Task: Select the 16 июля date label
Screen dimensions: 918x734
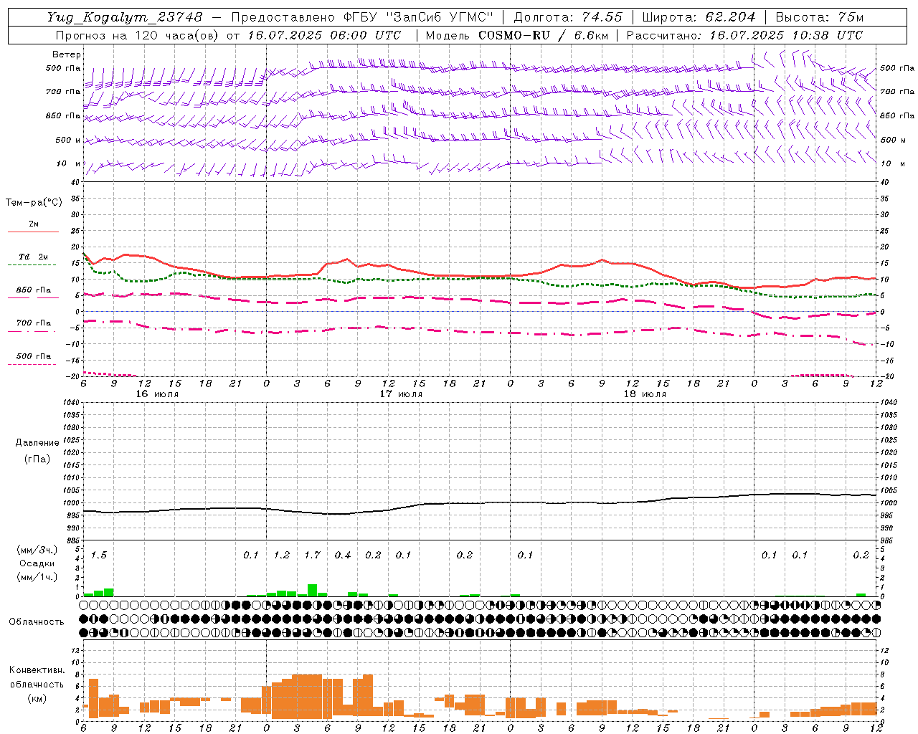Action: point(157,394)
